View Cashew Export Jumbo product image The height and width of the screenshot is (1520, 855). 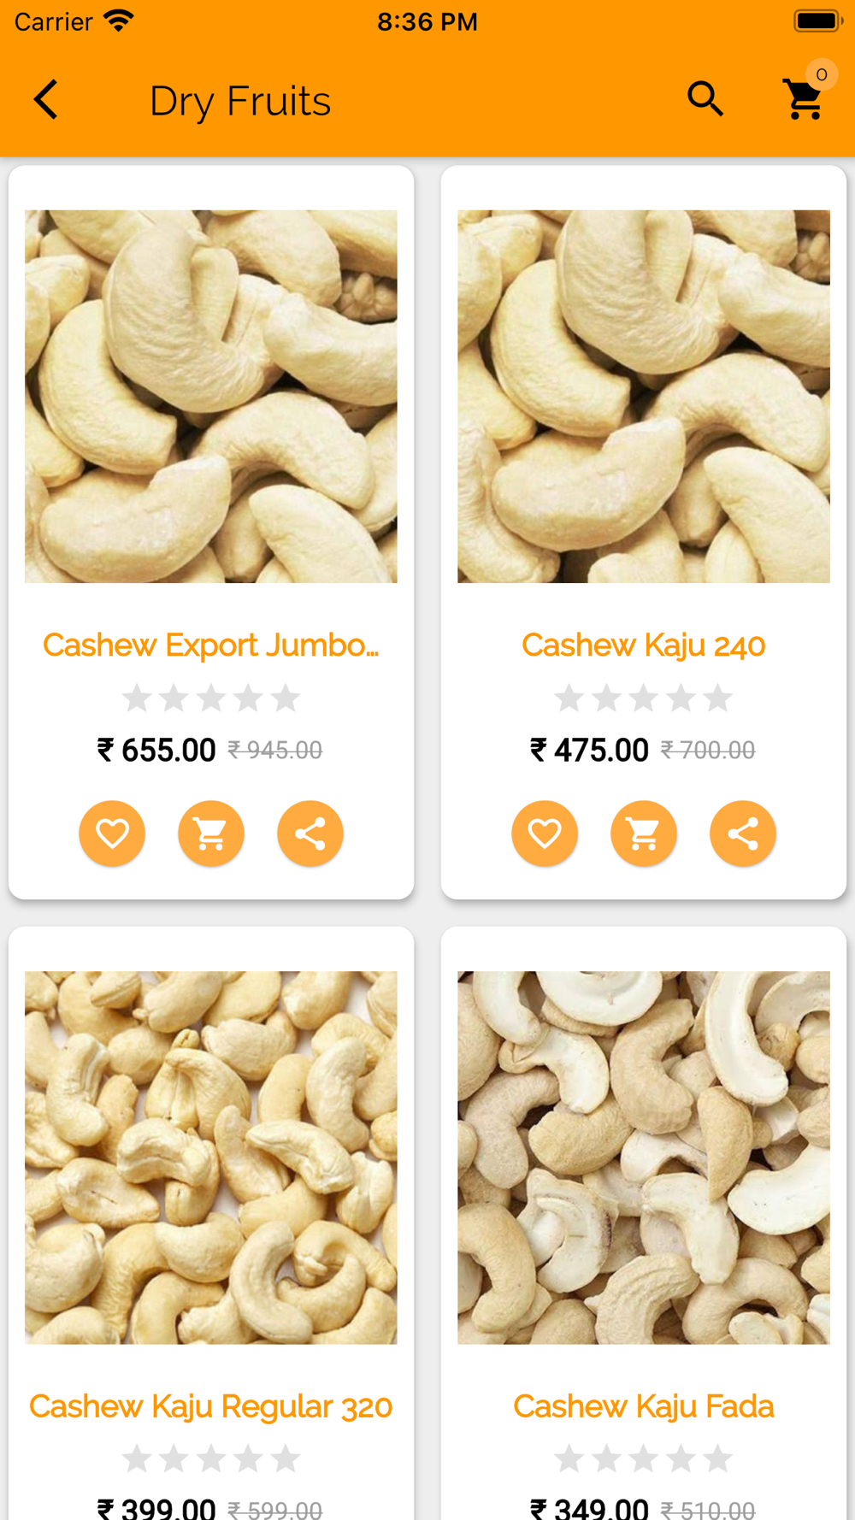(211, 397)
